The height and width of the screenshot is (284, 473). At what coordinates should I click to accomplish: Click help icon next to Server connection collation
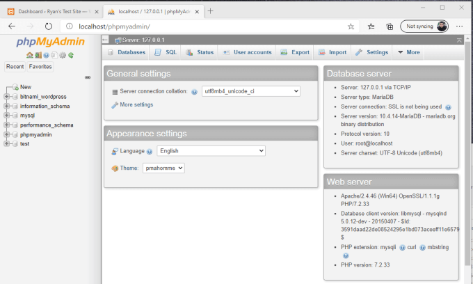click(194, 92)
